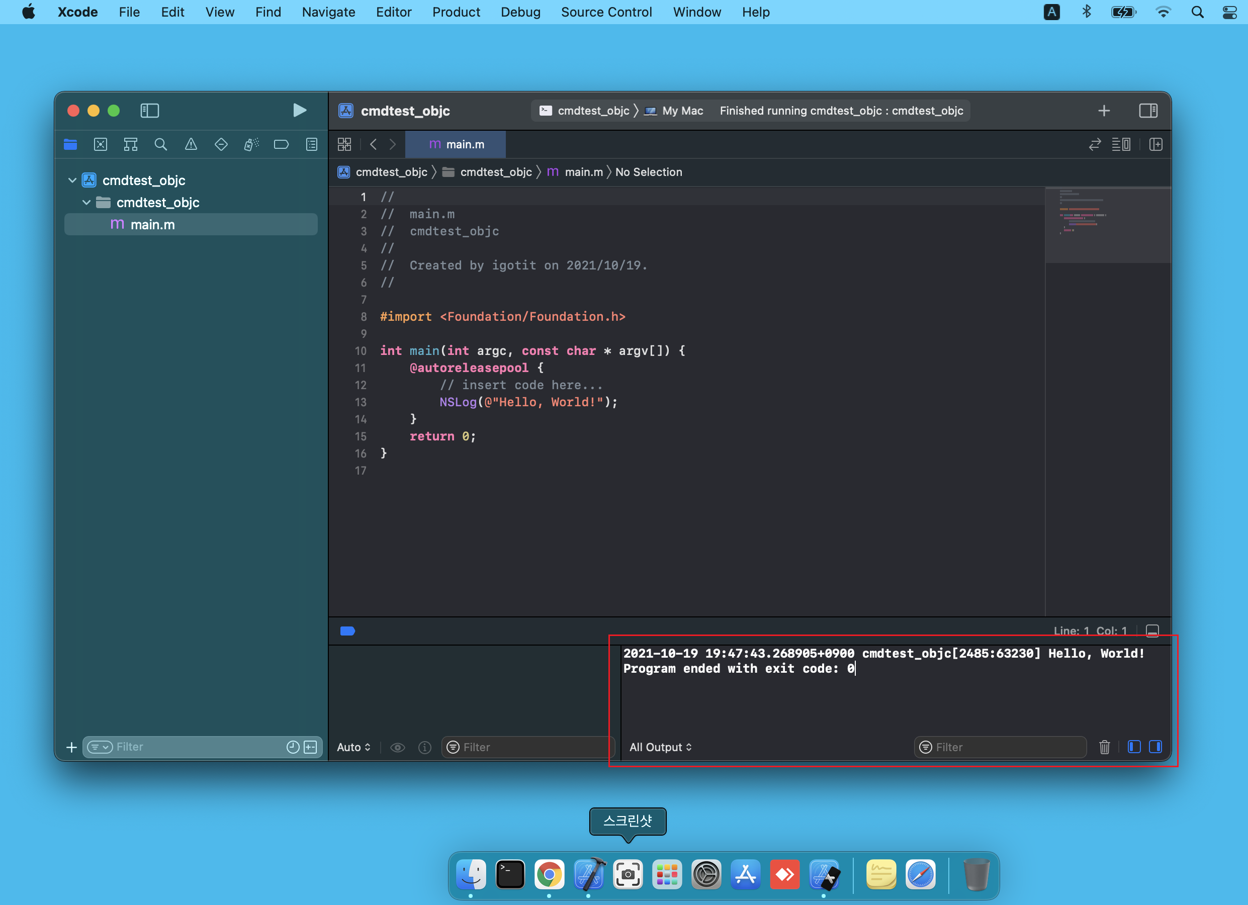Open the All Output dropdown
The image size is (1248, 905).
(x=660, y=747)
